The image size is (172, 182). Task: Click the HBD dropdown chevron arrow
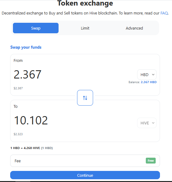coord(153,75)
